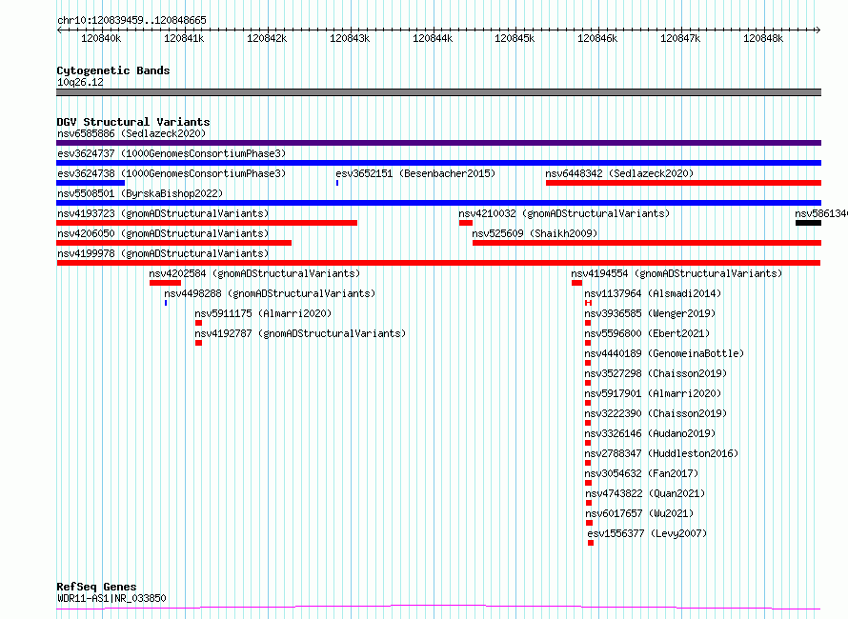Viewport: 848px width, 619px height.
Task: Click nsv6017657 (Wu2021) label
Action: (639, 513)
